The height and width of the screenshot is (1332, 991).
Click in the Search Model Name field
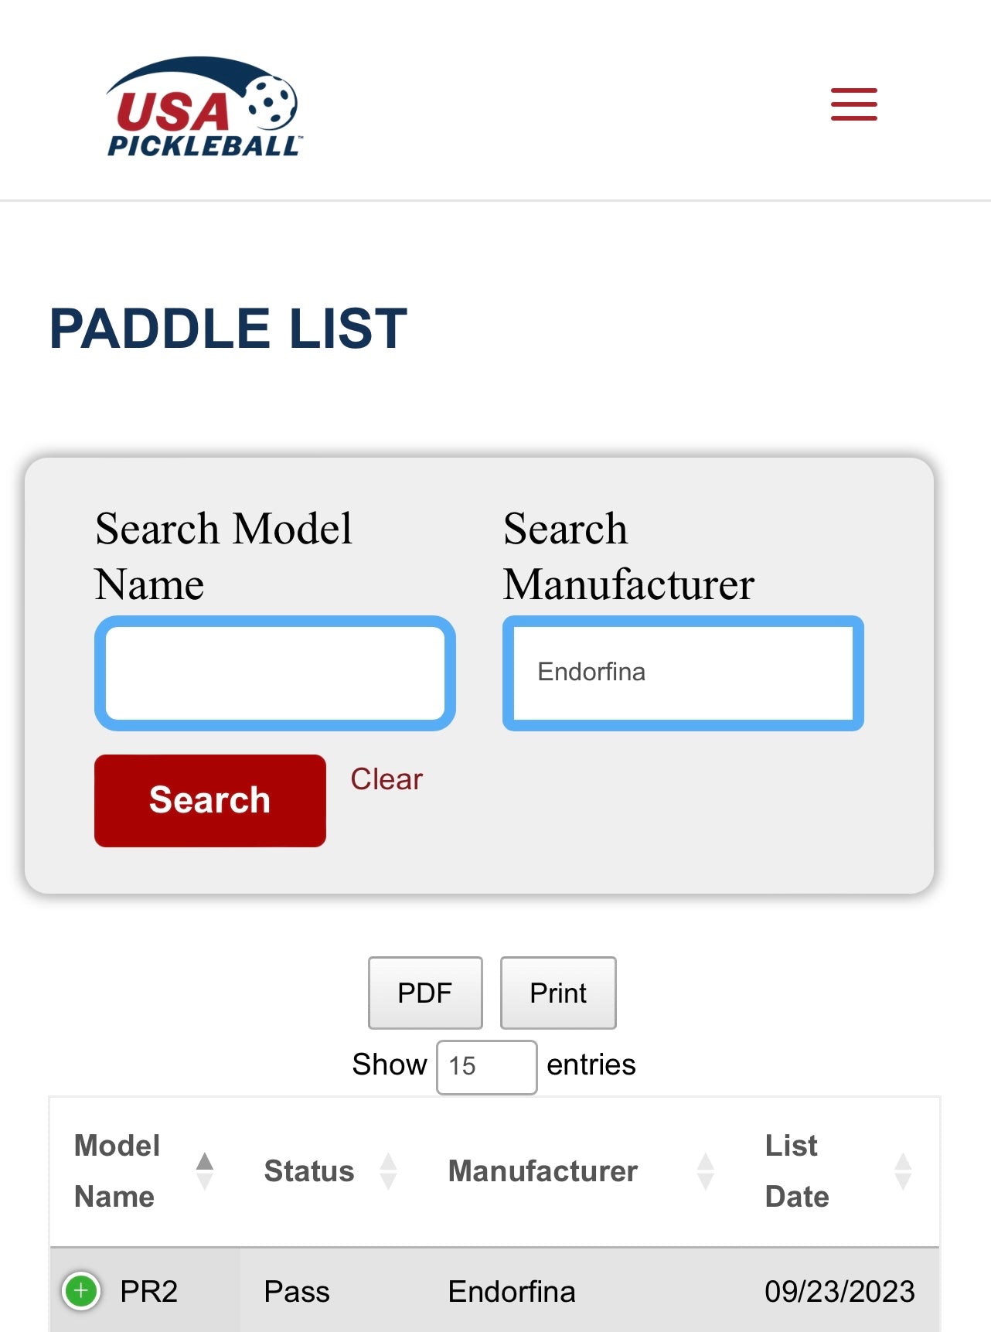coord(274,673)
